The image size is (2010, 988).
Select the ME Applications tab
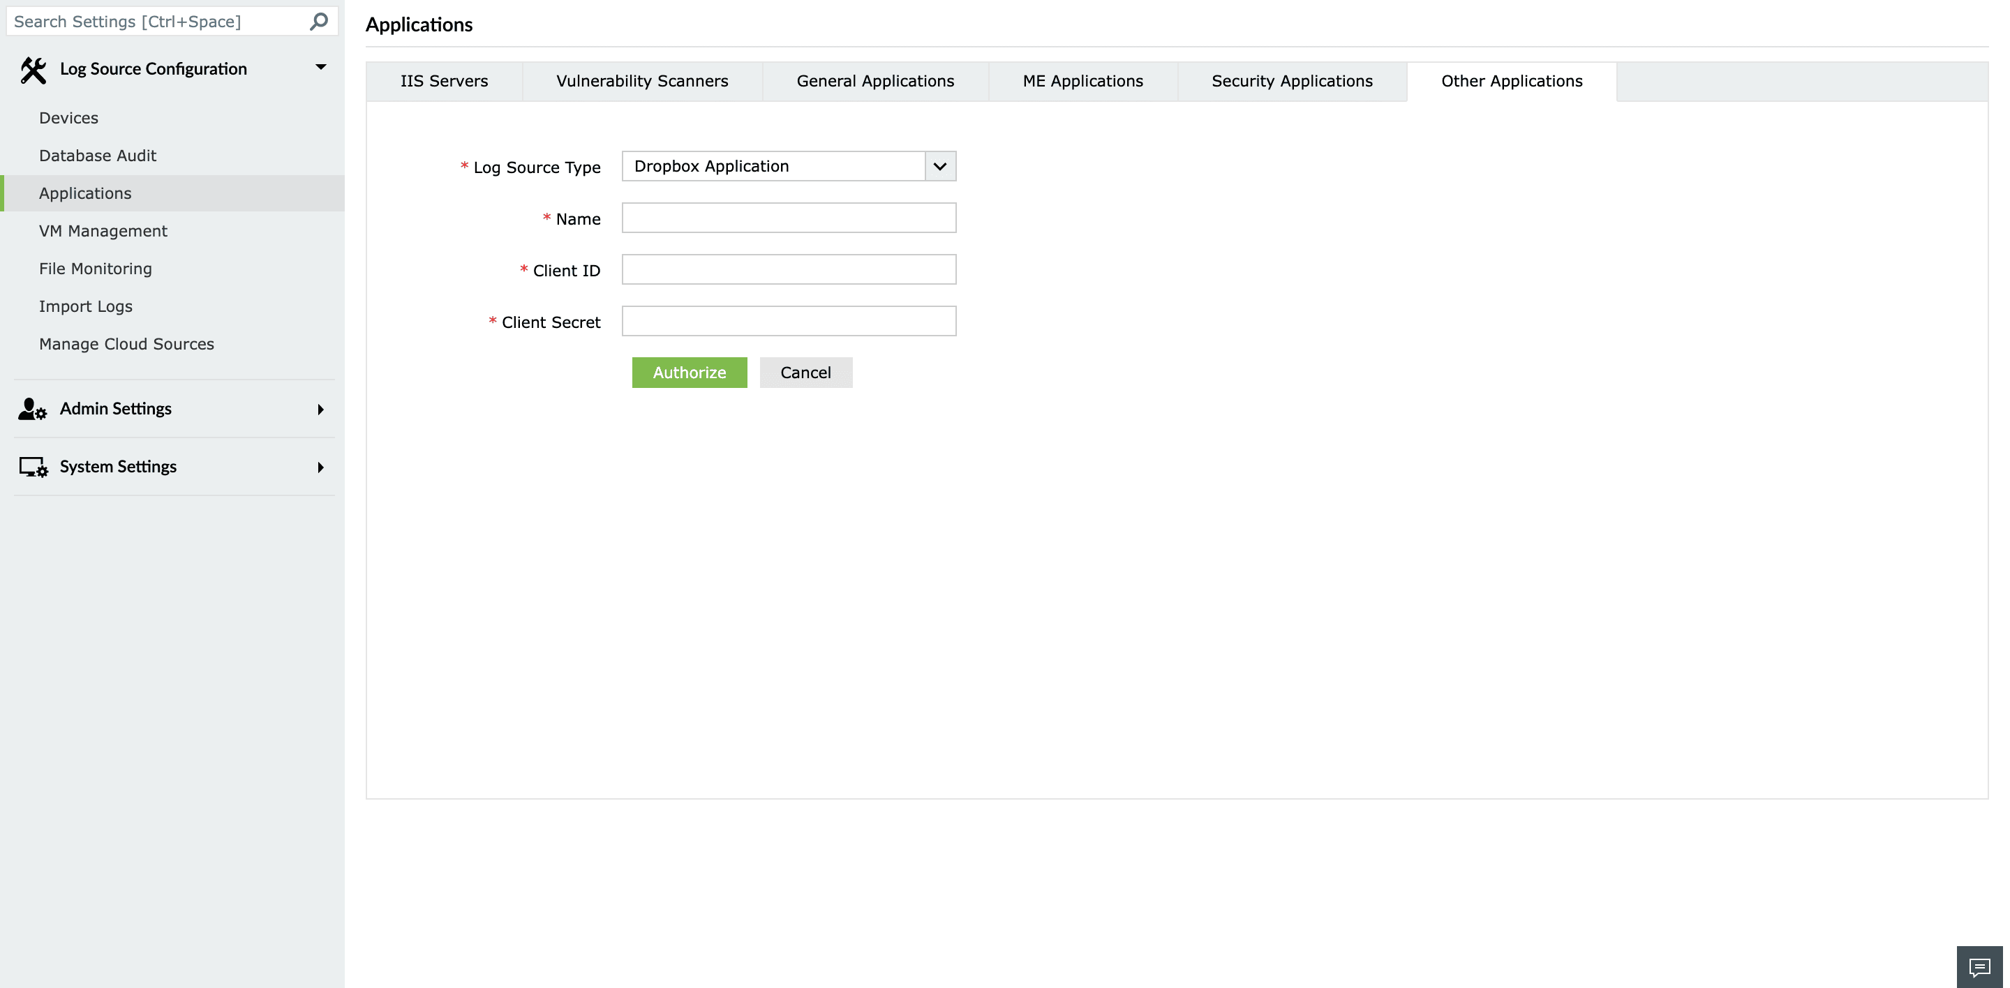[1082, 81]
